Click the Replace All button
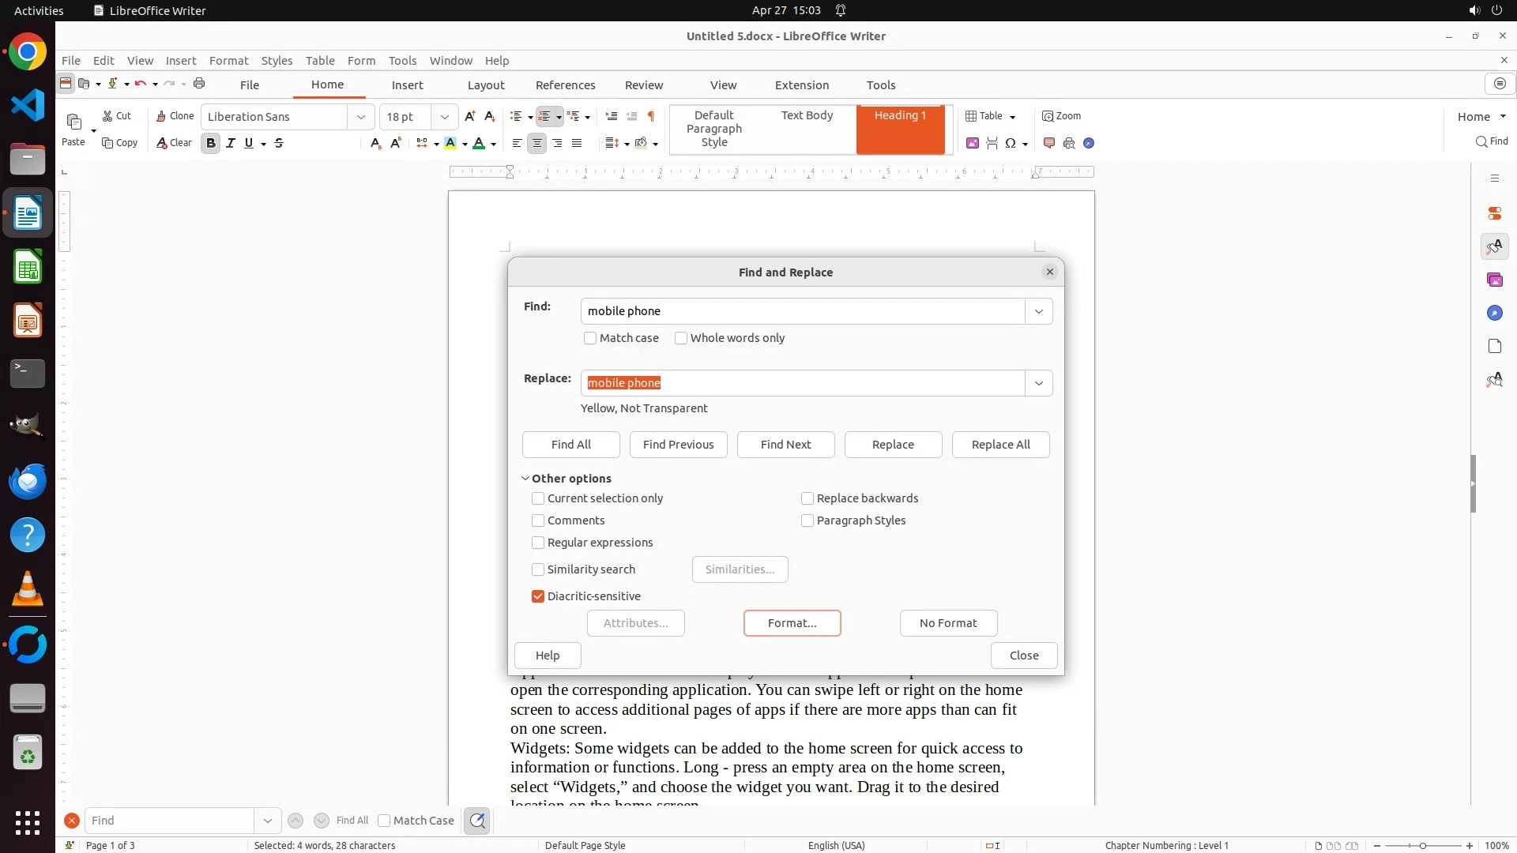Image resolution: width=1517 pixels, height=853 pixels. 1000,445
